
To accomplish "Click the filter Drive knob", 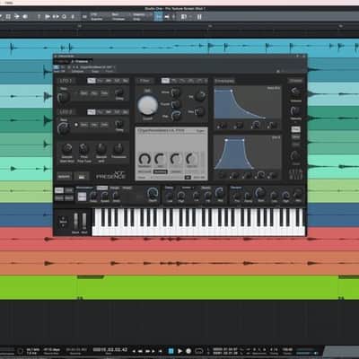I will (176, 92).
